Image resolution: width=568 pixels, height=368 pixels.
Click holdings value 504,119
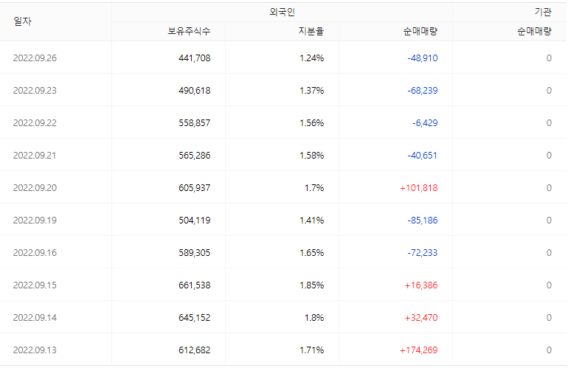195,221
